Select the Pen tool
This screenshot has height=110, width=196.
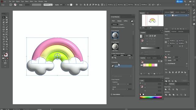[x=4, y=22]
